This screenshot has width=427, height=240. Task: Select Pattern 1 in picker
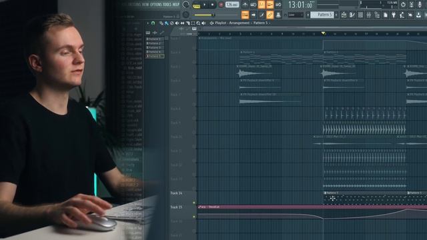pyautogui.click(x=155, y=39)
